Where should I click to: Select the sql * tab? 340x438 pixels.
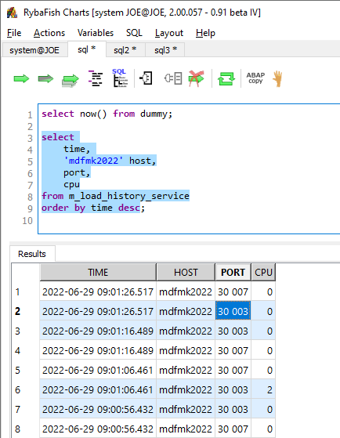coord(87,49)
